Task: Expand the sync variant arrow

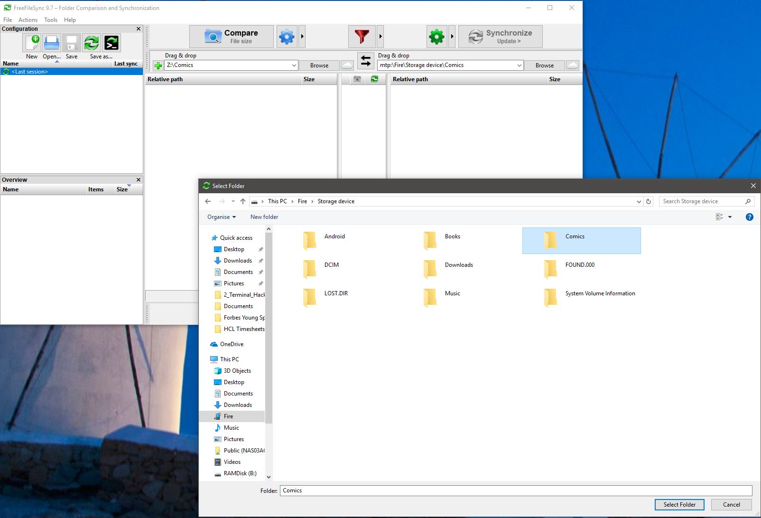Action: (452, 37)
